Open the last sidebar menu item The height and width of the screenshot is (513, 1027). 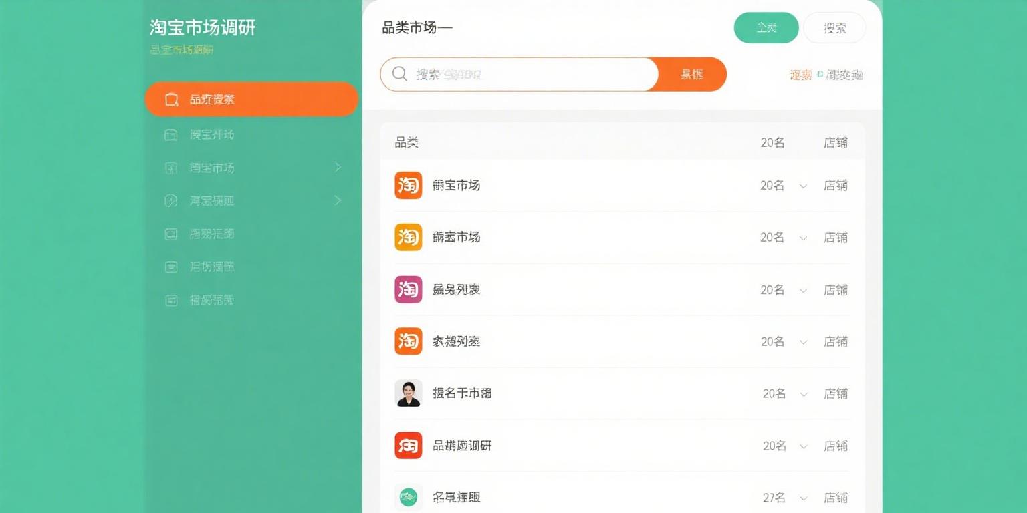click(251, 300)
